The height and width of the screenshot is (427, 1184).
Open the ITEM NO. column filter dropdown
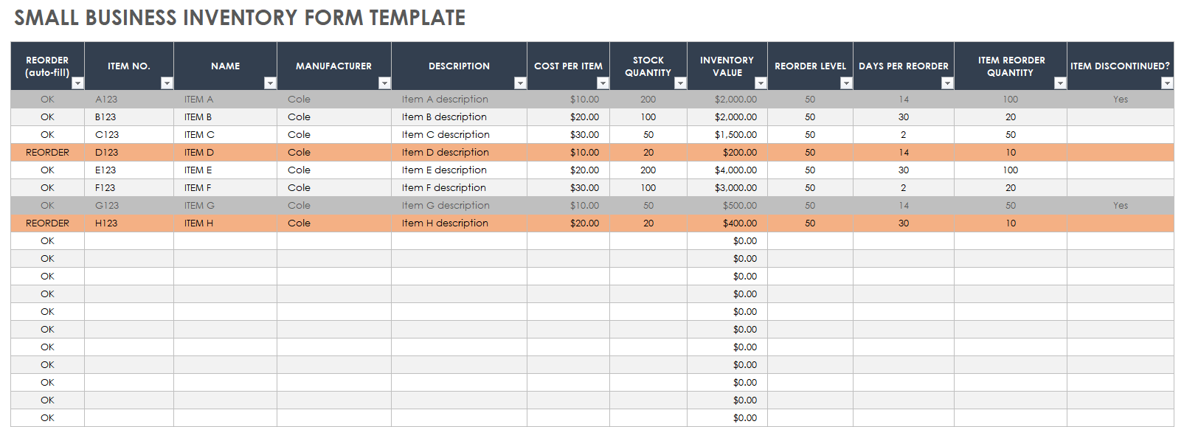tap(167, 83)
